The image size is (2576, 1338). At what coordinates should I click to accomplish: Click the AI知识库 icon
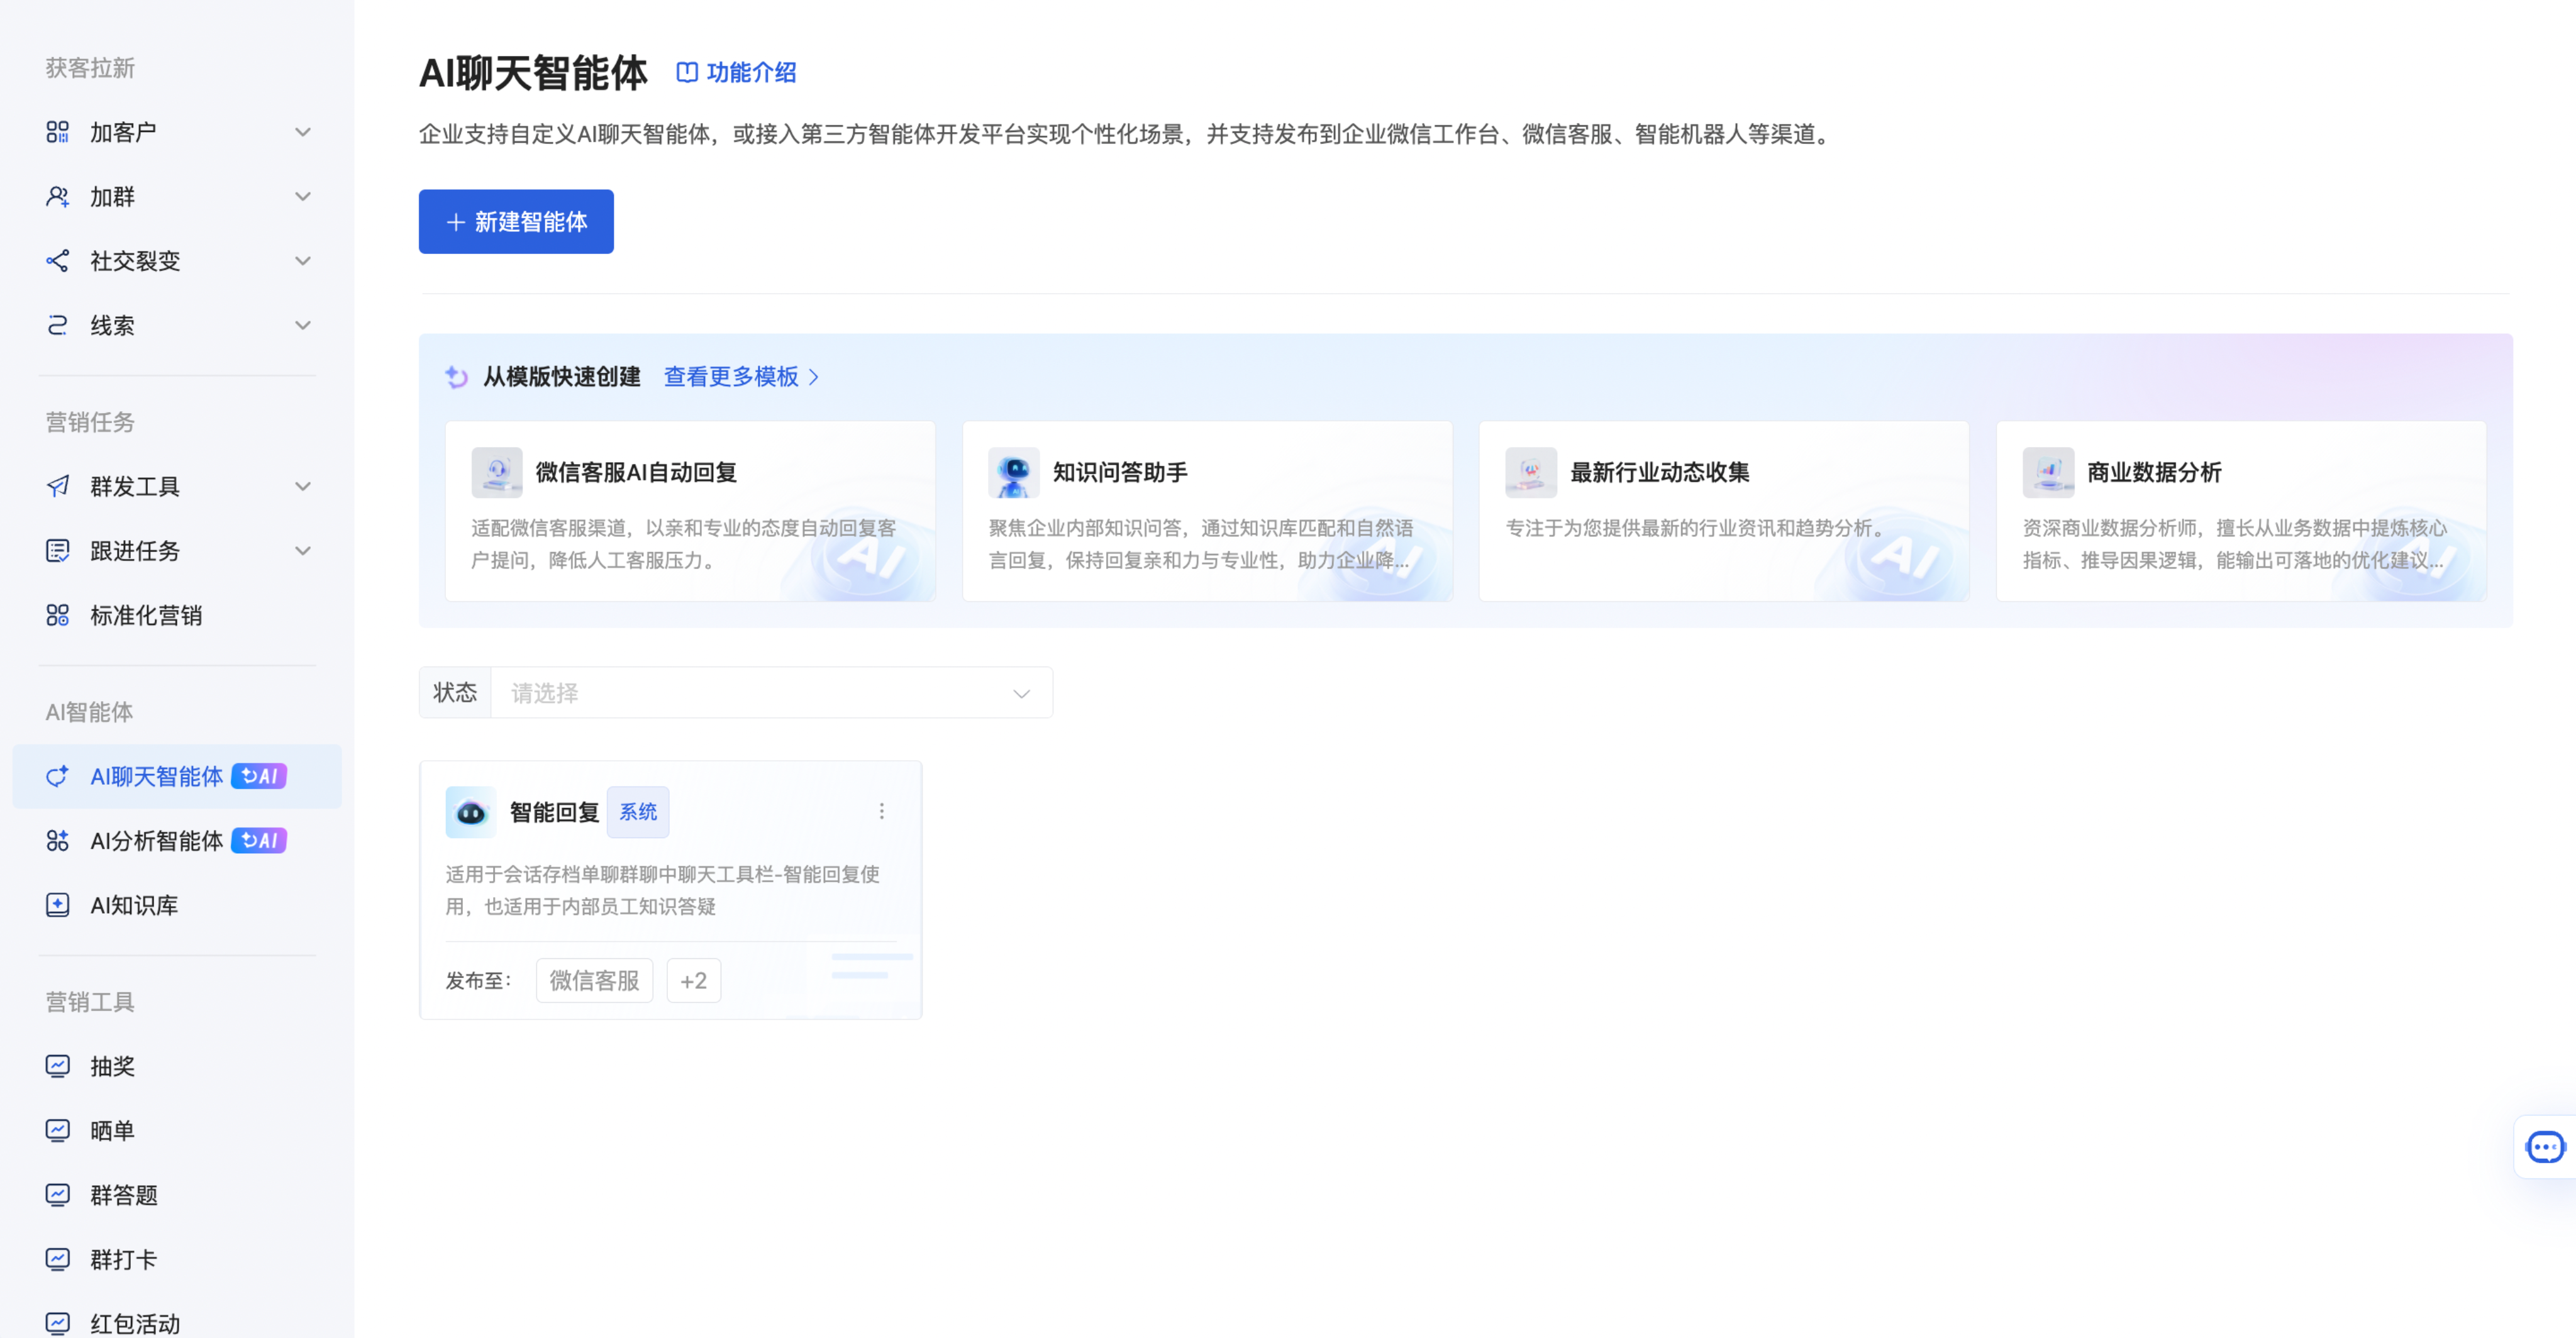tap(58, 906)
